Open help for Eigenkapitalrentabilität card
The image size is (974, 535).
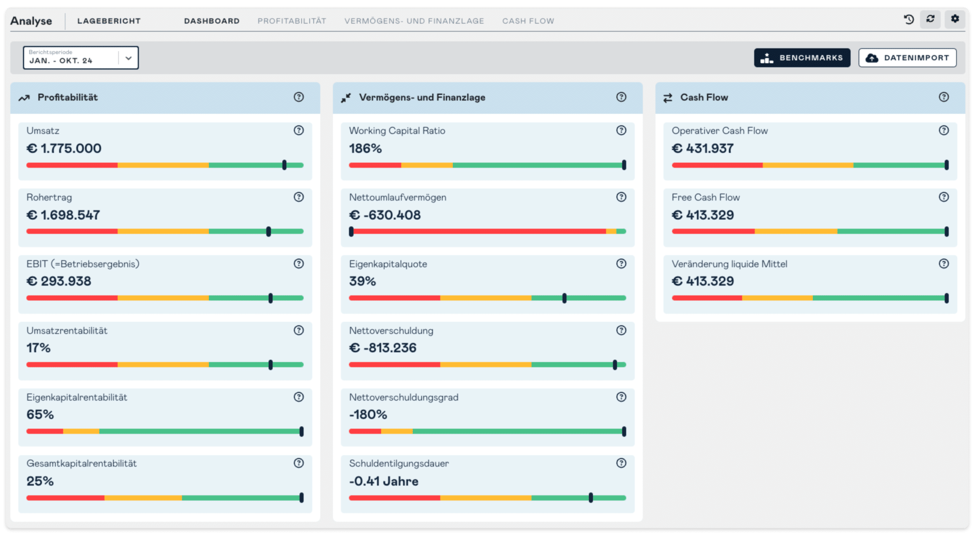[x=299, y=397]
